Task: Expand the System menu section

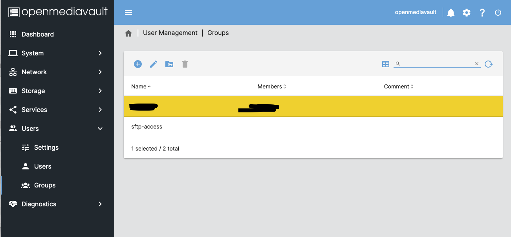Action: tap(57, 53)
